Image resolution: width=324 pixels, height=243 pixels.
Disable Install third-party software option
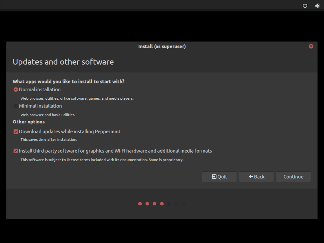(x=16, y=151)
